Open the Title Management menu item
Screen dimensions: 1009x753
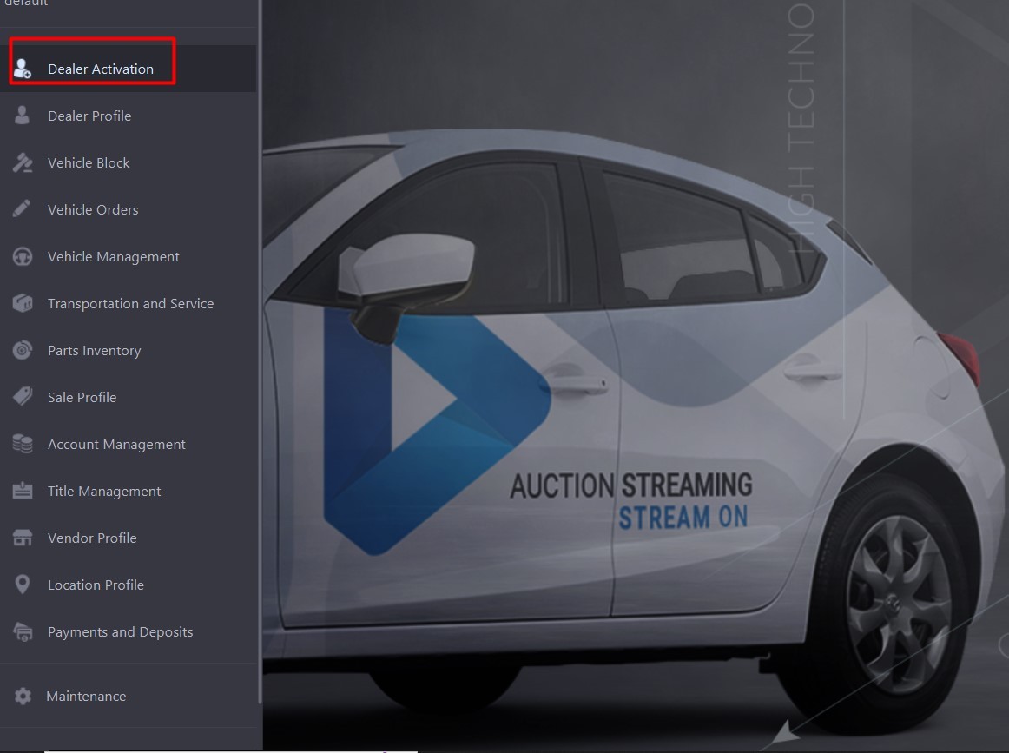coord(104,491)
